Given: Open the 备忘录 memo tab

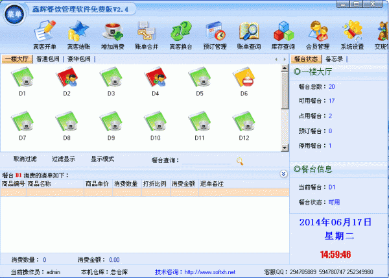Looking at the screenshot, I should (334, 59).
